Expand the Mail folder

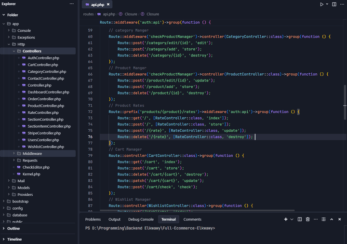pos(9,181)
